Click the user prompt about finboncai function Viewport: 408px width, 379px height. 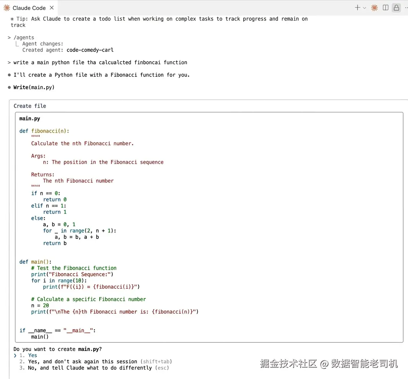point(100,62)
